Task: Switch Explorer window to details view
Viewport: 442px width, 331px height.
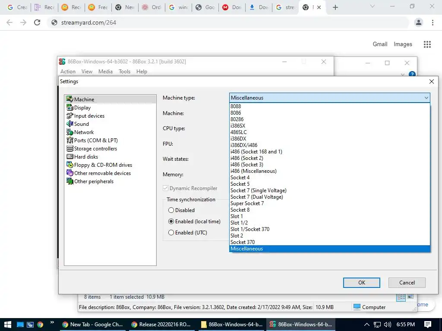Action: pos(401,297)
